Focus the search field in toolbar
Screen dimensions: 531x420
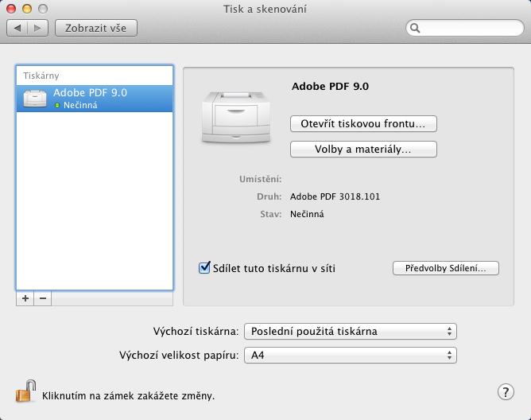pos(464,28)
